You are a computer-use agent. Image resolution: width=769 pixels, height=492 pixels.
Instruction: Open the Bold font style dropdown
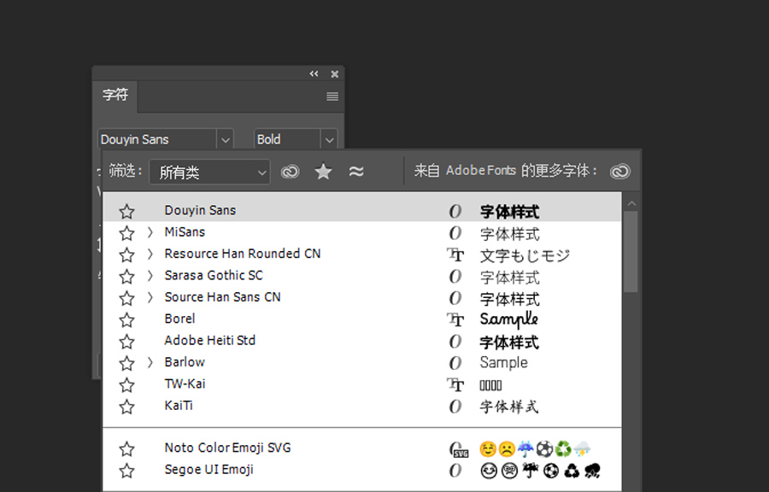[x=329, y=139]
